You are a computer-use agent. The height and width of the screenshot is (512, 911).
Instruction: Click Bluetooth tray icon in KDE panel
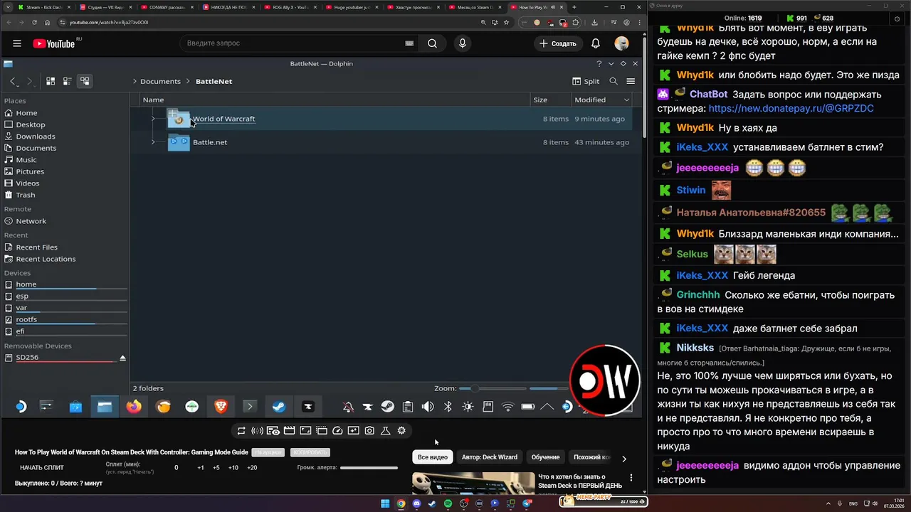[x=448, y=407]
